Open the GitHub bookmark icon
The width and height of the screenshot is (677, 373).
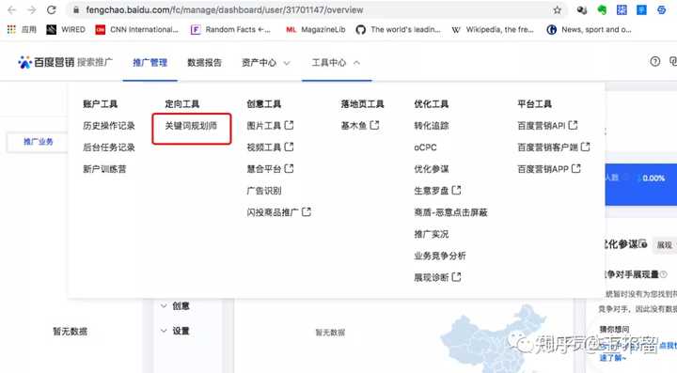(360, 29)
